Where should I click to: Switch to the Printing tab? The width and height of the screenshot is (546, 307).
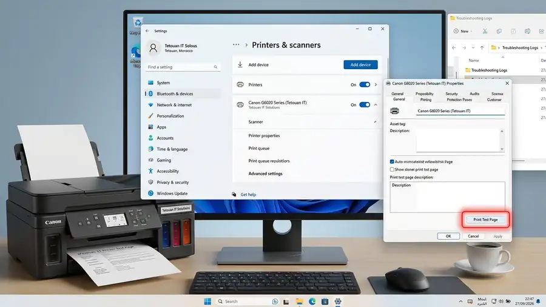pyautogui.click(x=426, y=100)
